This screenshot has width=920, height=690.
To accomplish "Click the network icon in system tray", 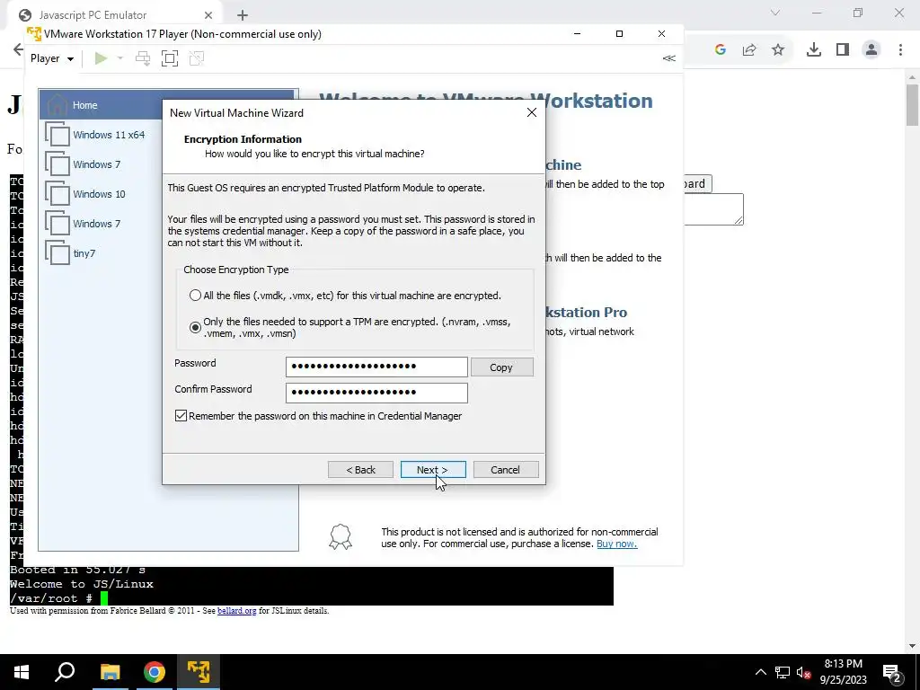I will click(x=783, y=672).
